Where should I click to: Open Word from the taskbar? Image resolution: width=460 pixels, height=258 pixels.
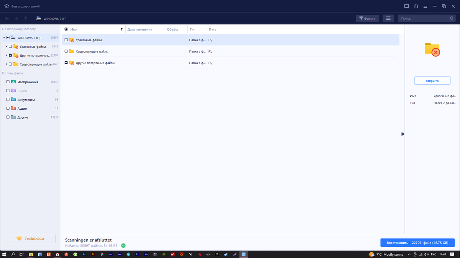[x=40, y=254]
